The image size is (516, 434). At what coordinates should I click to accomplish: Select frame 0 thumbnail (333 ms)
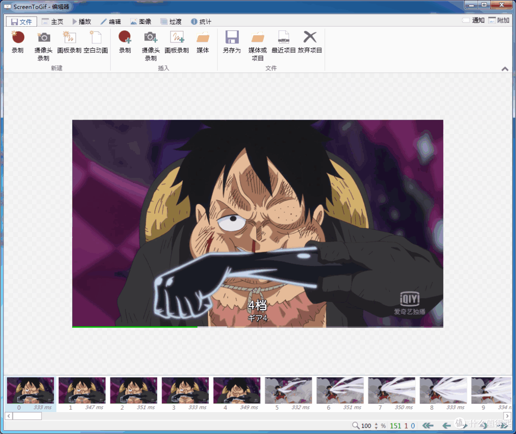(x=30, y=393)
